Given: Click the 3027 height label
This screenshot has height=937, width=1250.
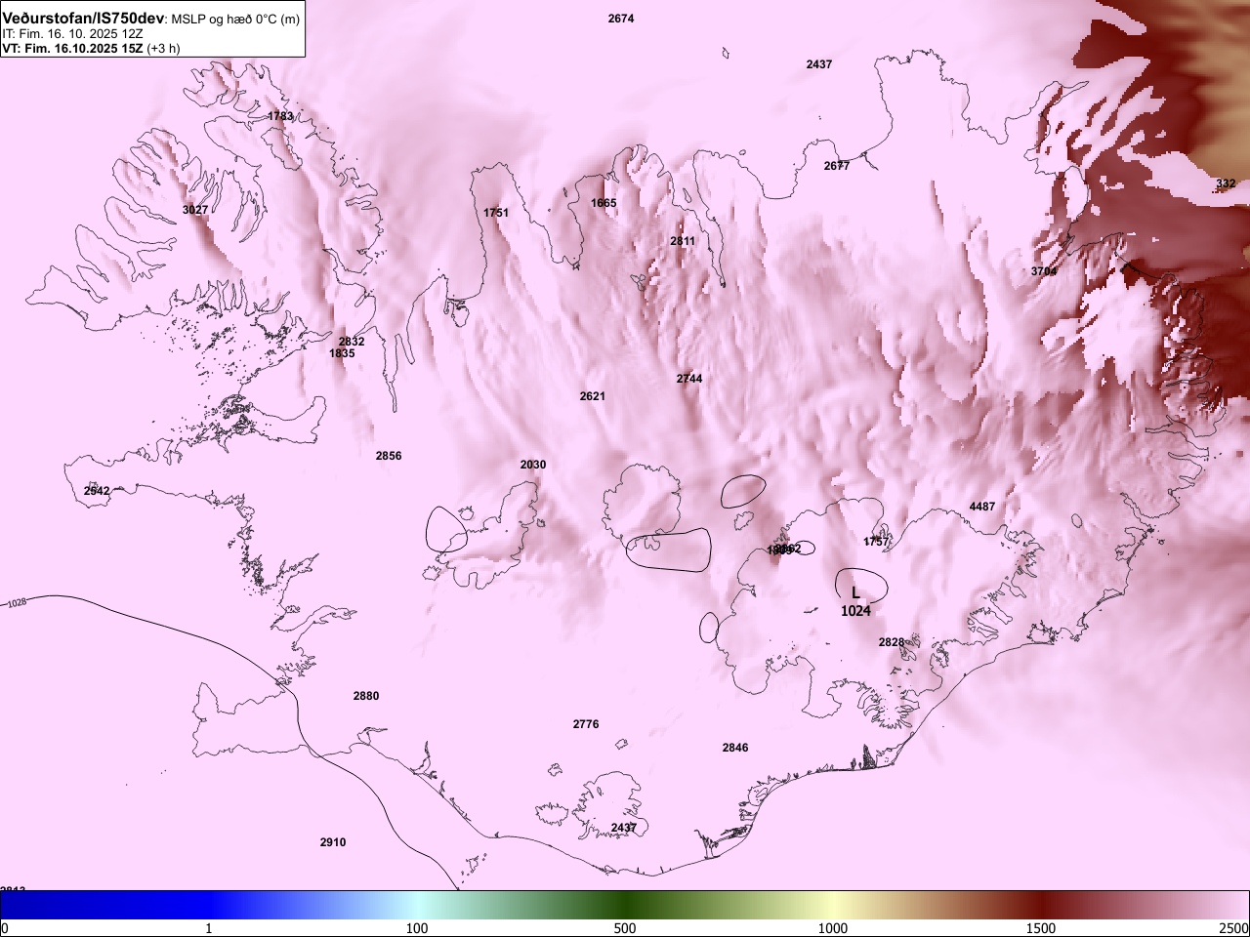Looking at the screenshot, I should [x=195, y=210].
